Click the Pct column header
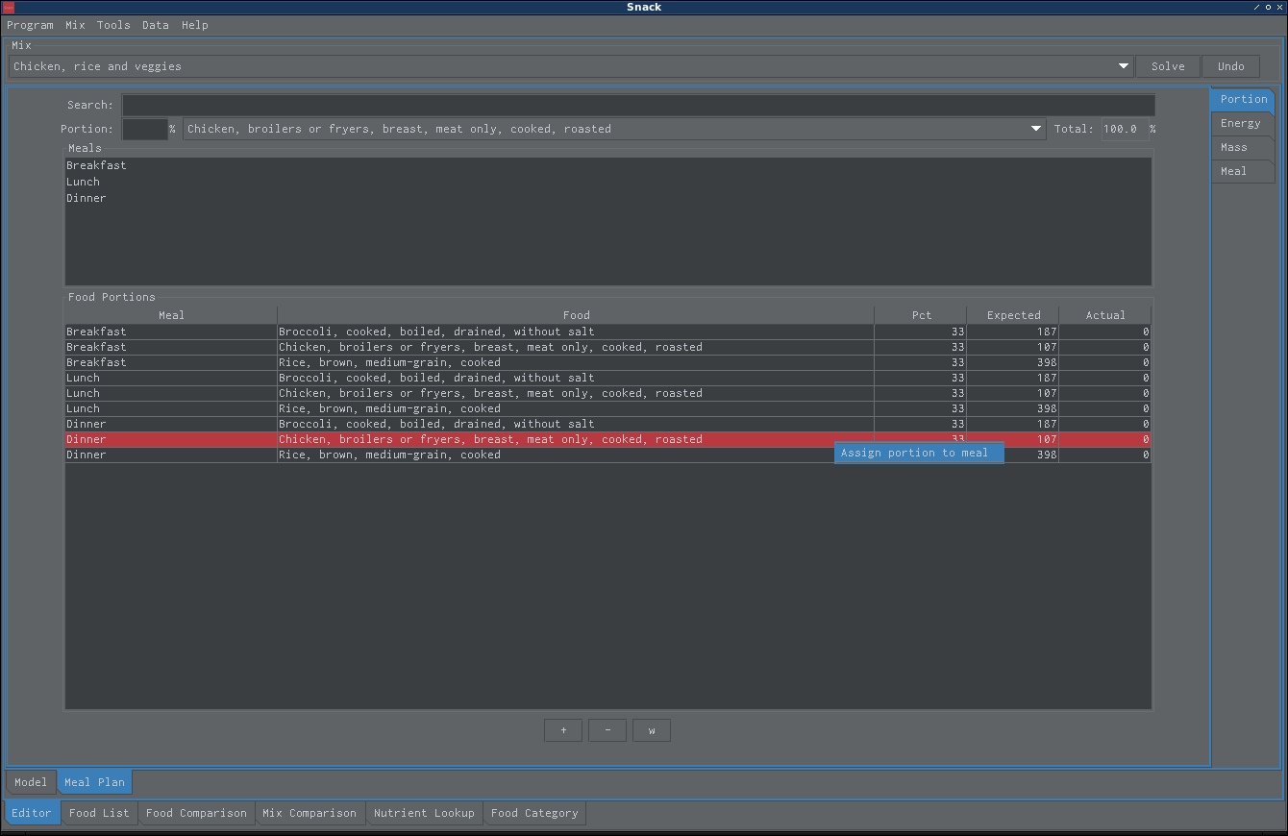Screen dimensions: 1288x836 point(921,315)
